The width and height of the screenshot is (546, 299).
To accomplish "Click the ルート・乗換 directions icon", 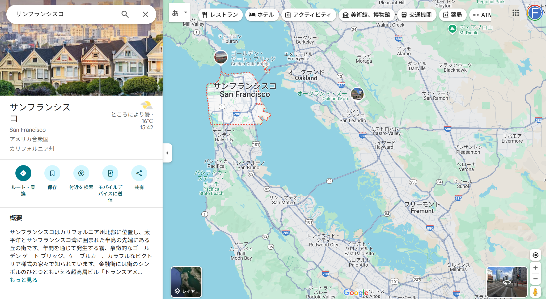I will 23,173.
